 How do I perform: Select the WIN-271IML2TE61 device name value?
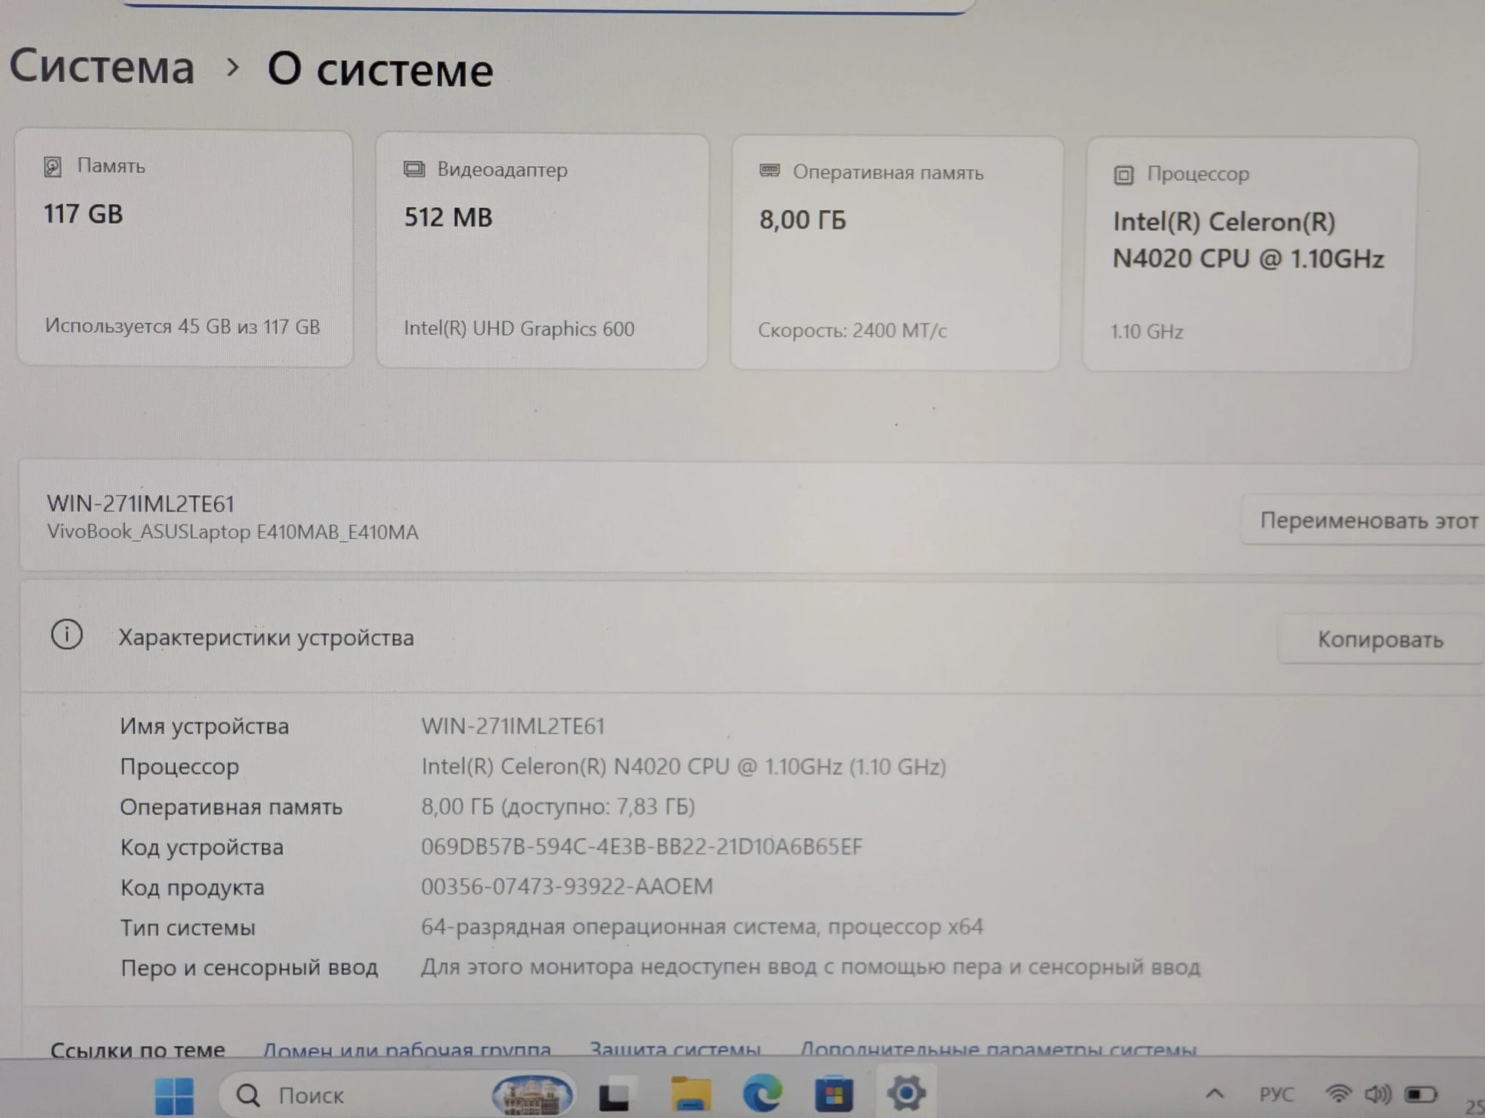tap(513, 726)
